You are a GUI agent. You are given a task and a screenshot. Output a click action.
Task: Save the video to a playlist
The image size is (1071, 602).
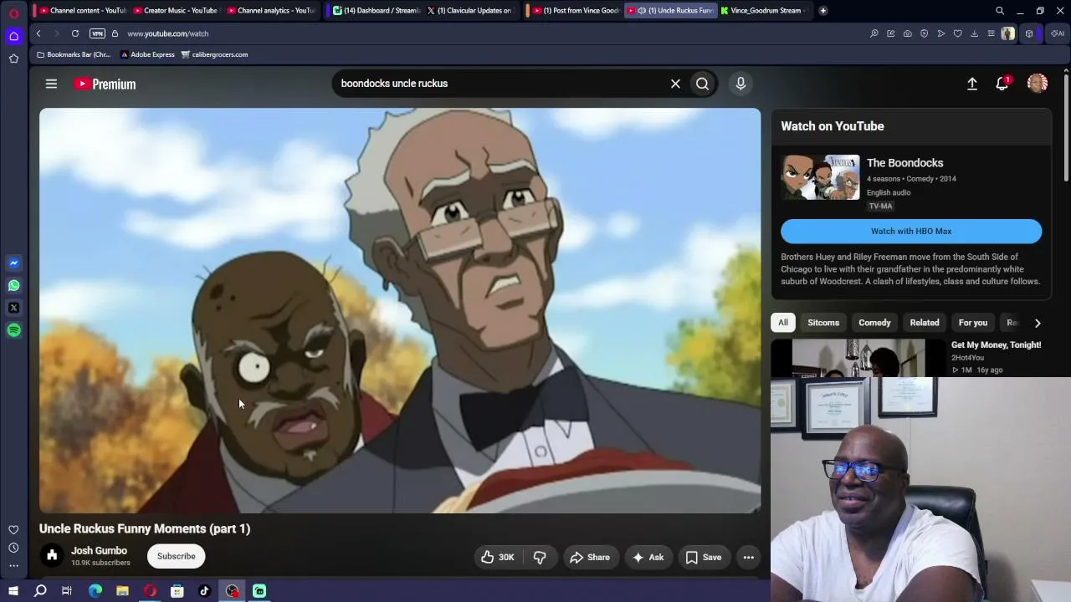[x=704, y=557]
